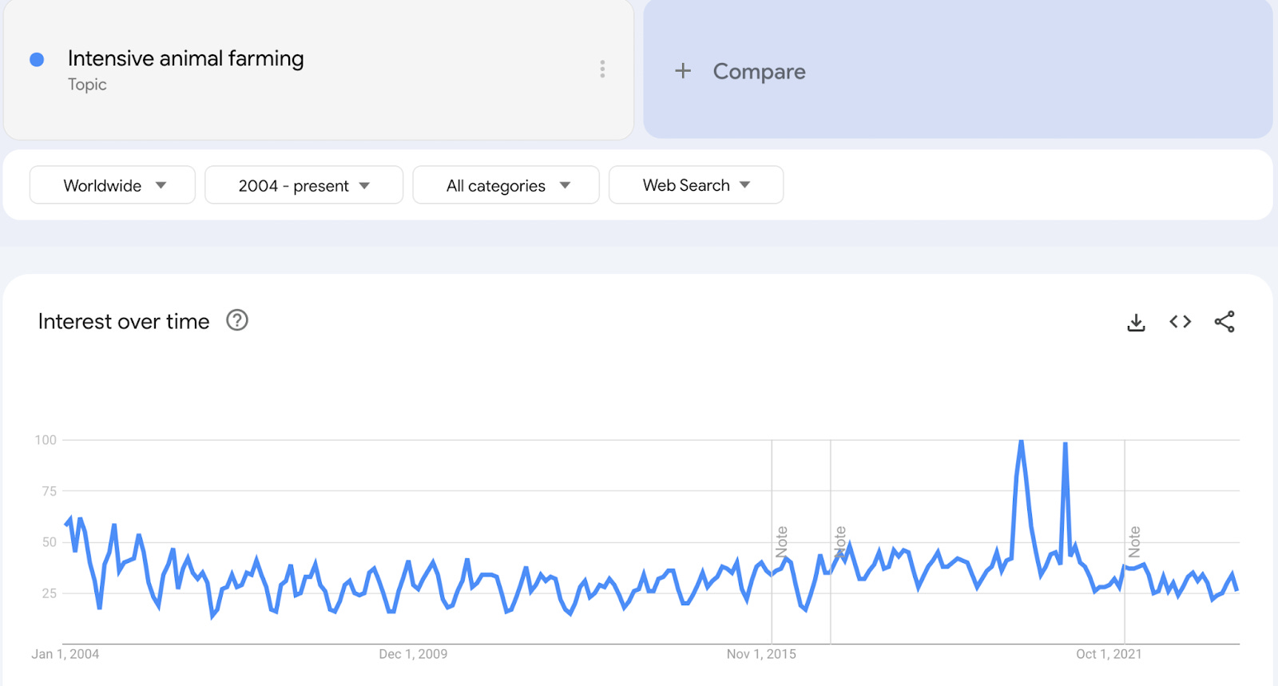Click the second Note marker on chart
Image resolution: width=1278 pixels, height=686 pixels.
(840, 541)
